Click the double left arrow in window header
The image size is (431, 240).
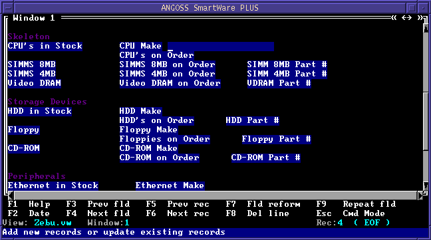point(394,18)
